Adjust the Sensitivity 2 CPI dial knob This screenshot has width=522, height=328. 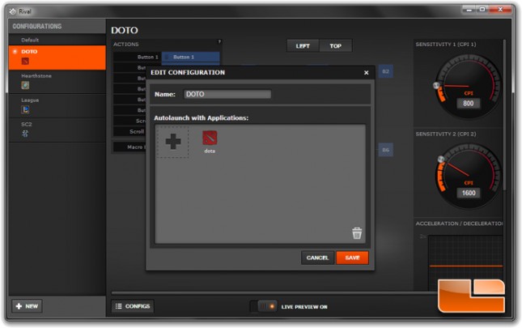[441, 160]
